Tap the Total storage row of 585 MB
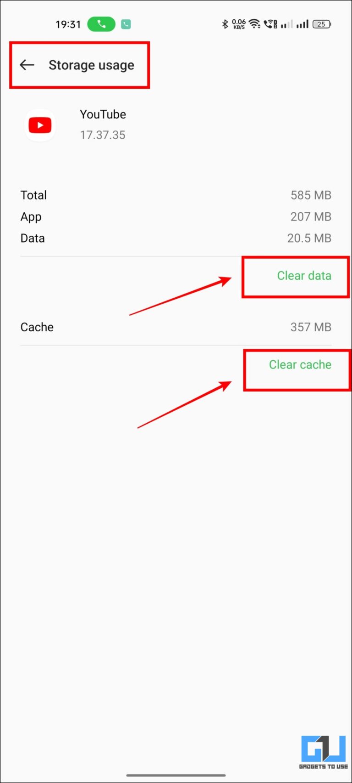The height and width of the screenshot is (783, 352). tap(176, 195)
